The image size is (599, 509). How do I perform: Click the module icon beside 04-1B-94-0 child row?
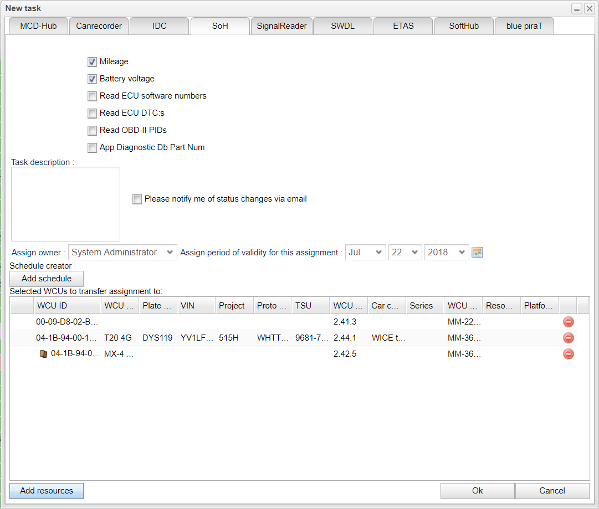pyautogui.click(x=44, y=354)
